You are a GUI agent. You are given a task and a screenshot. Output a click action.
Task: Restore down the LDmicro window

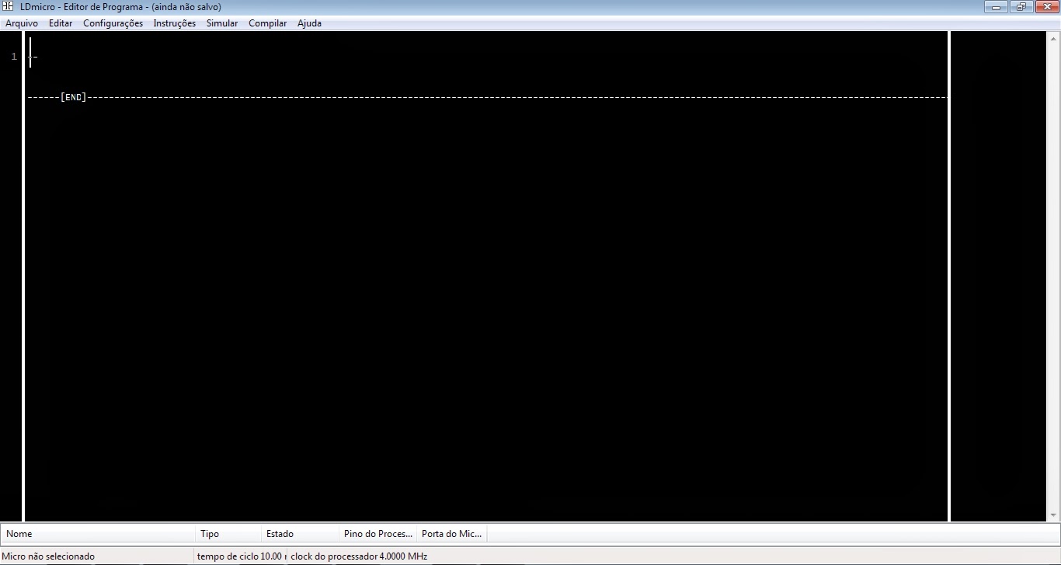pyautogui.click(x=1021, y=7)
